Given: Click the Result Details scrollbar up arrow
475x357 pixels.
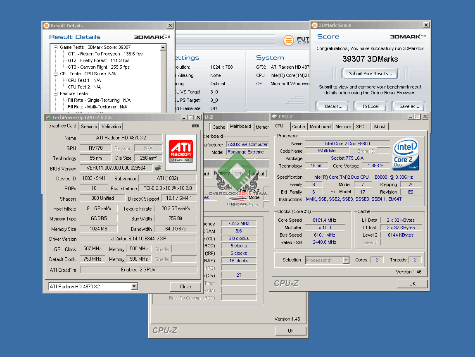Looking at the screenshot, I should tap(163, 47).
